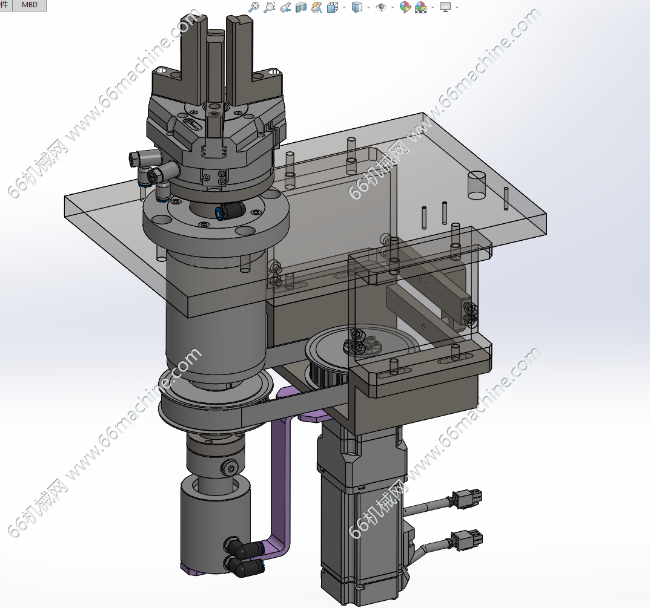Select the Zoom to Area tool

tap(270, 7)
